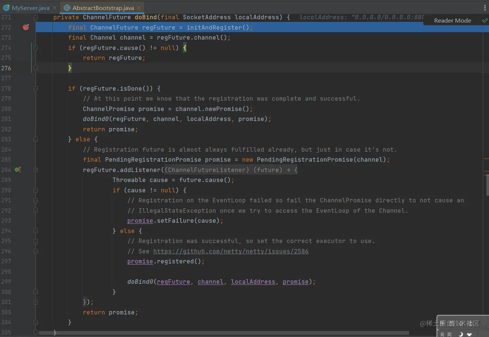Click the fold end marker on line 300
The height and width of the screenshot is (337, 489).
(x=36, y=292)
